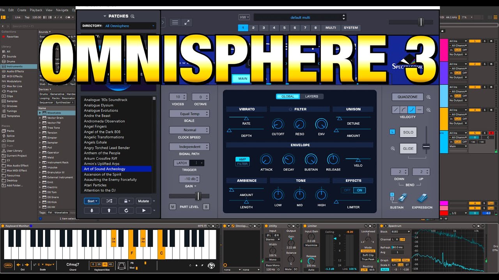Open the MULTI tab

pyautogui.click(x=331, y=28)
